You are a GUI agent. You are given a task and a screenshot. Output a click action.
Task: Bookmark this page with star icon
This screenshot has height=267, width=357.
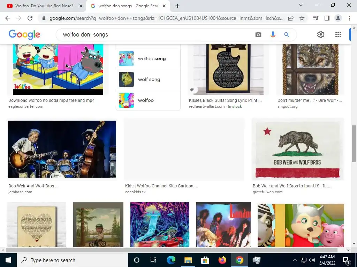(302, 18)
